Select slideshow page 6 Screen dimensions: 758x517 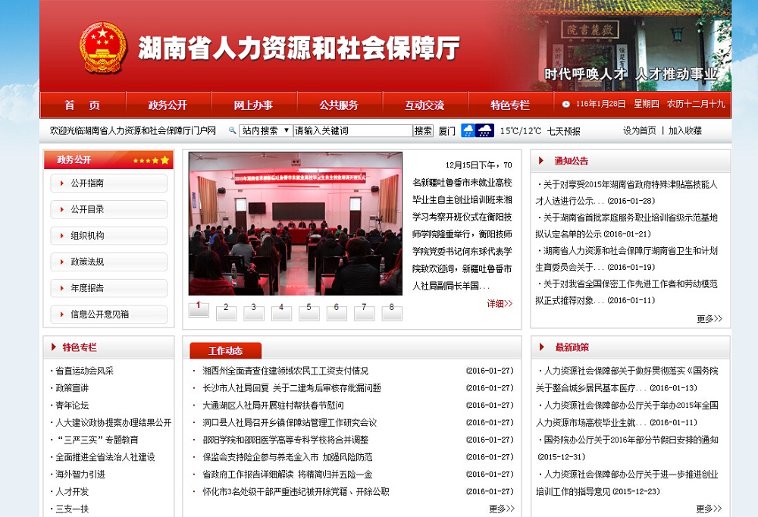[337, 312]
